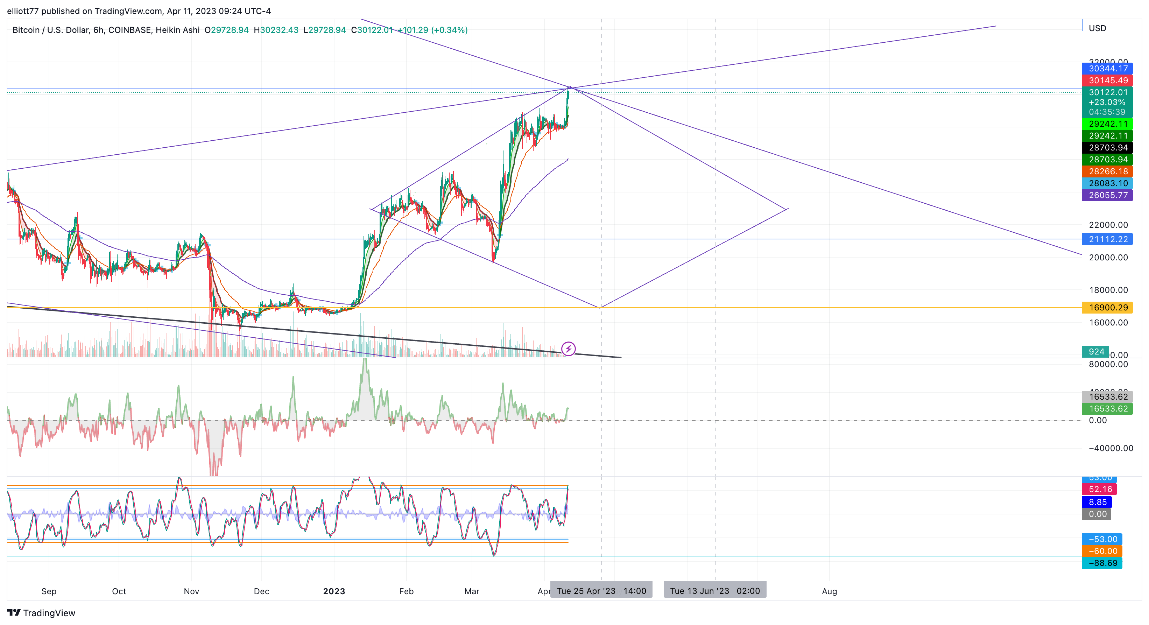Click the 16533.62 green indicator label

click(1107, 409)
